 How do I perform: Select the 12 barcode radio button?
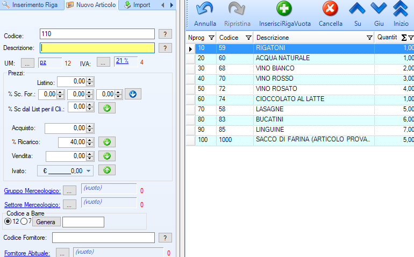click(8, 222)
